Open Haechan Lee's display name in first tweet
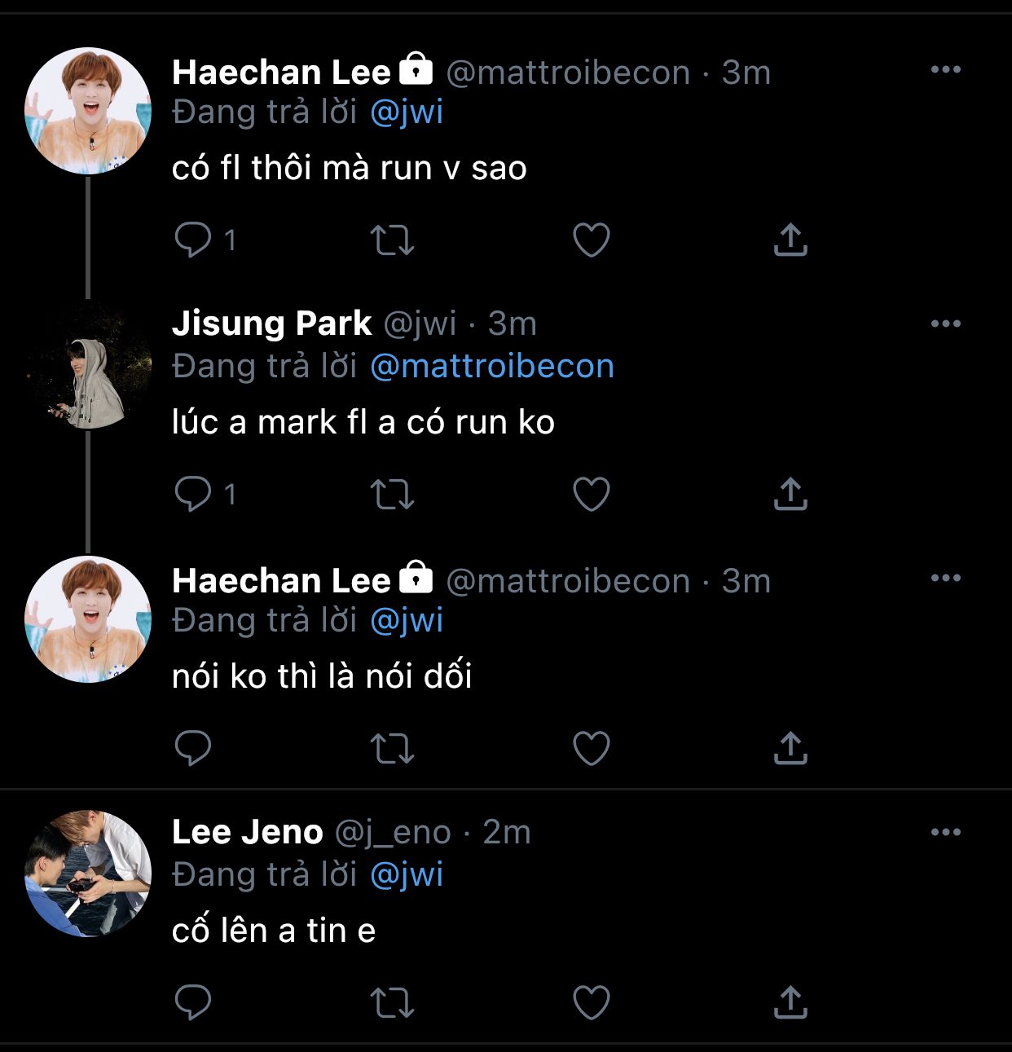Viewport: 1012px width, 1052px height. (x=281, y=73)
